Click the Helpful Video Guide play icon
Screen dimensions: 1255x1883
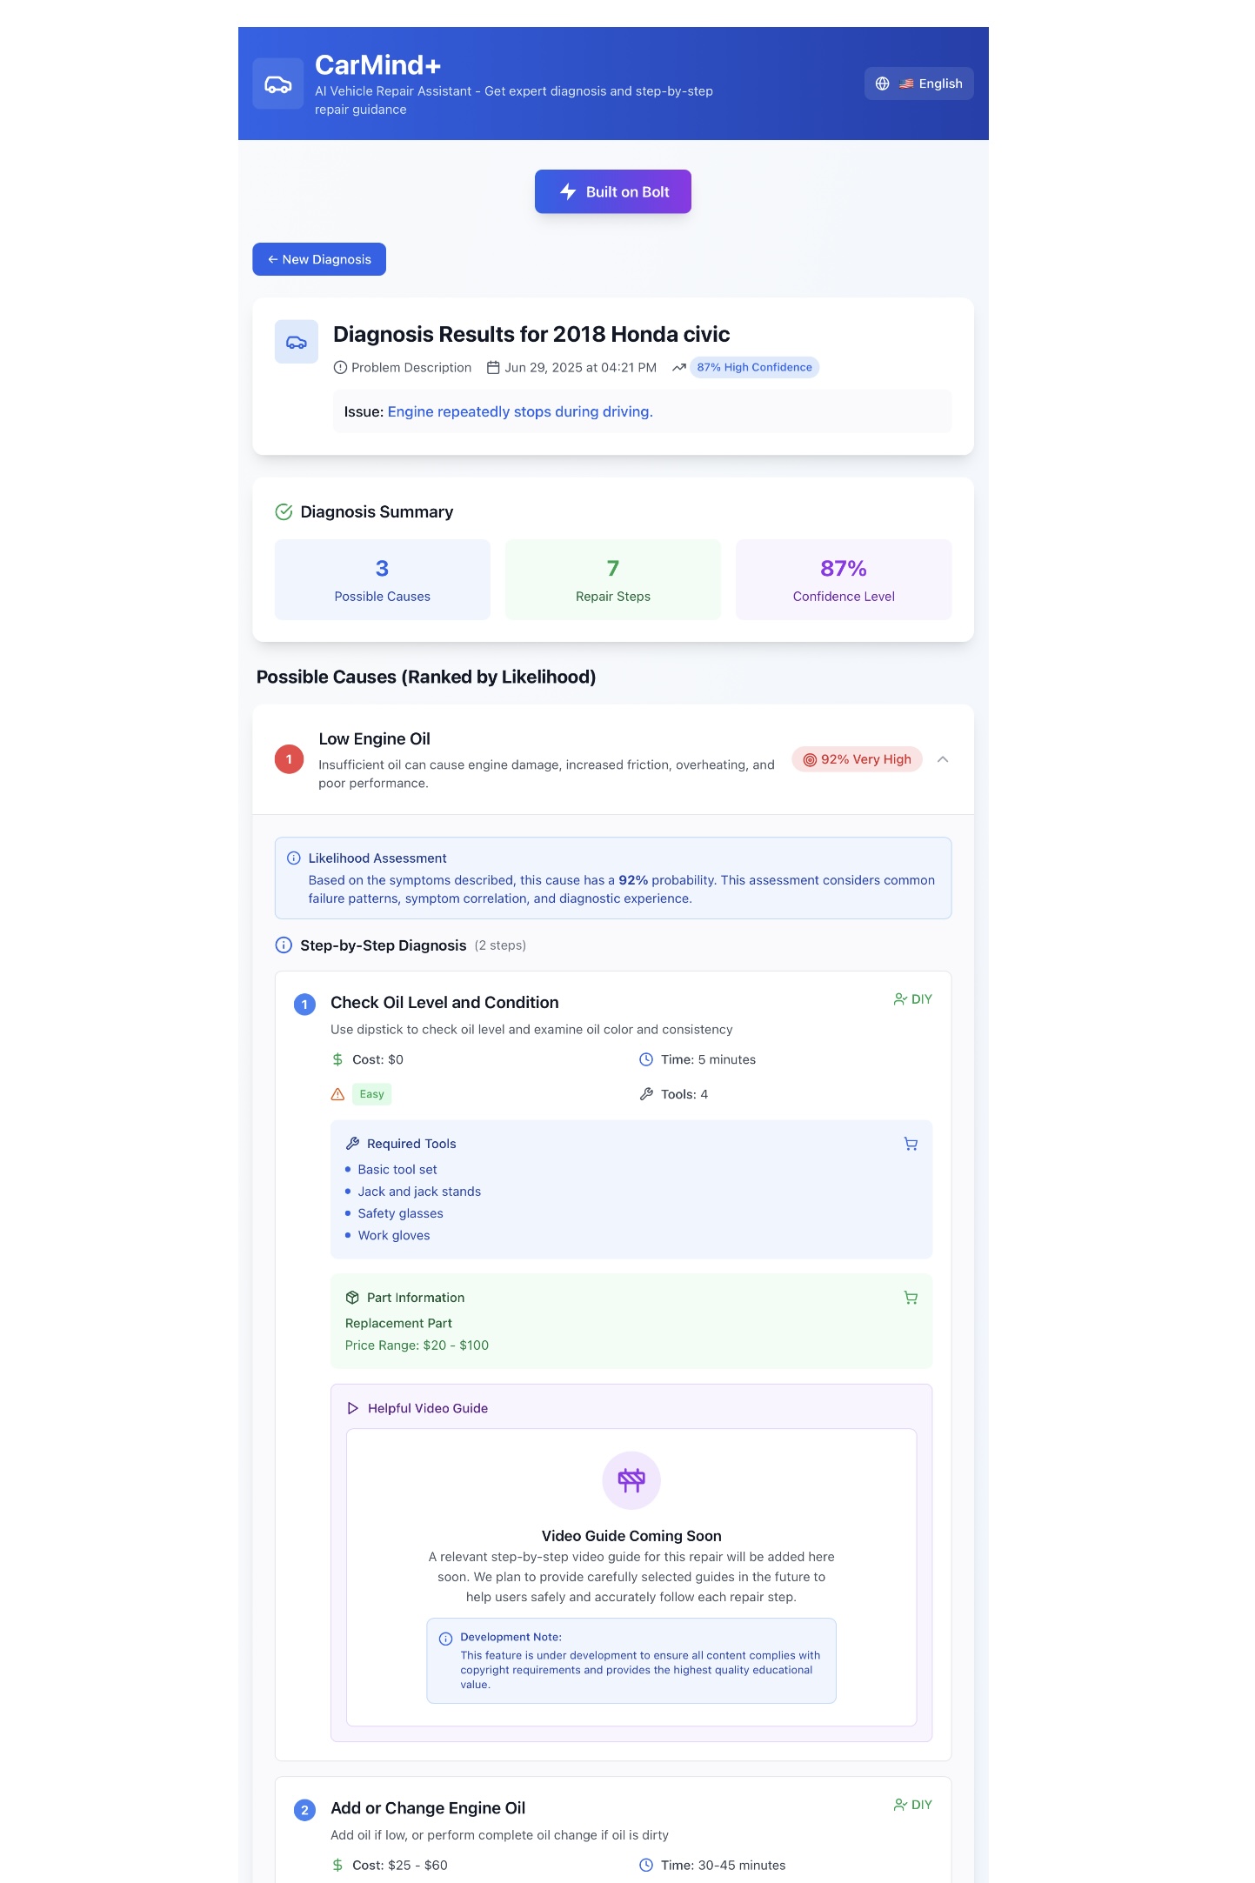(353, 1408)
